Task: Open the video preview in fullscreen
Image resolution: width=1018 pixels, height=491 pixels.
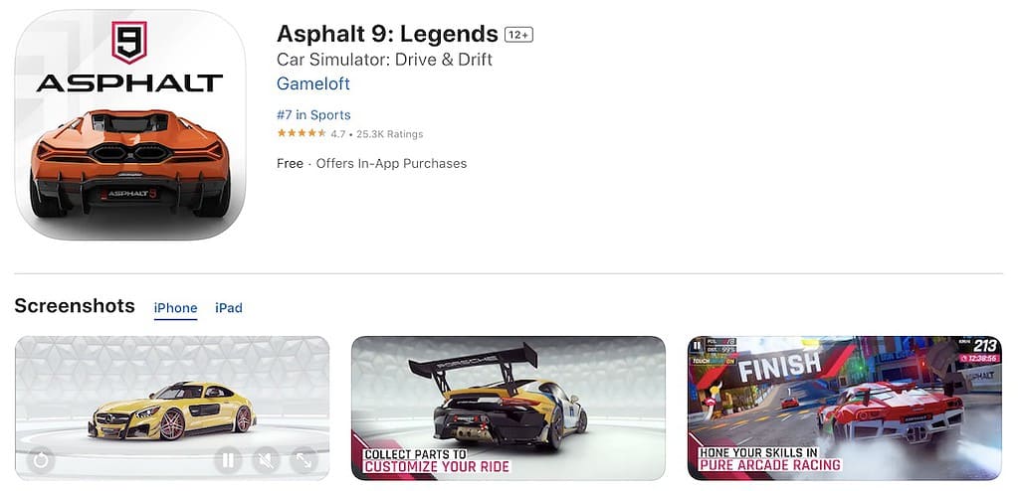Action: pos(304,460)
